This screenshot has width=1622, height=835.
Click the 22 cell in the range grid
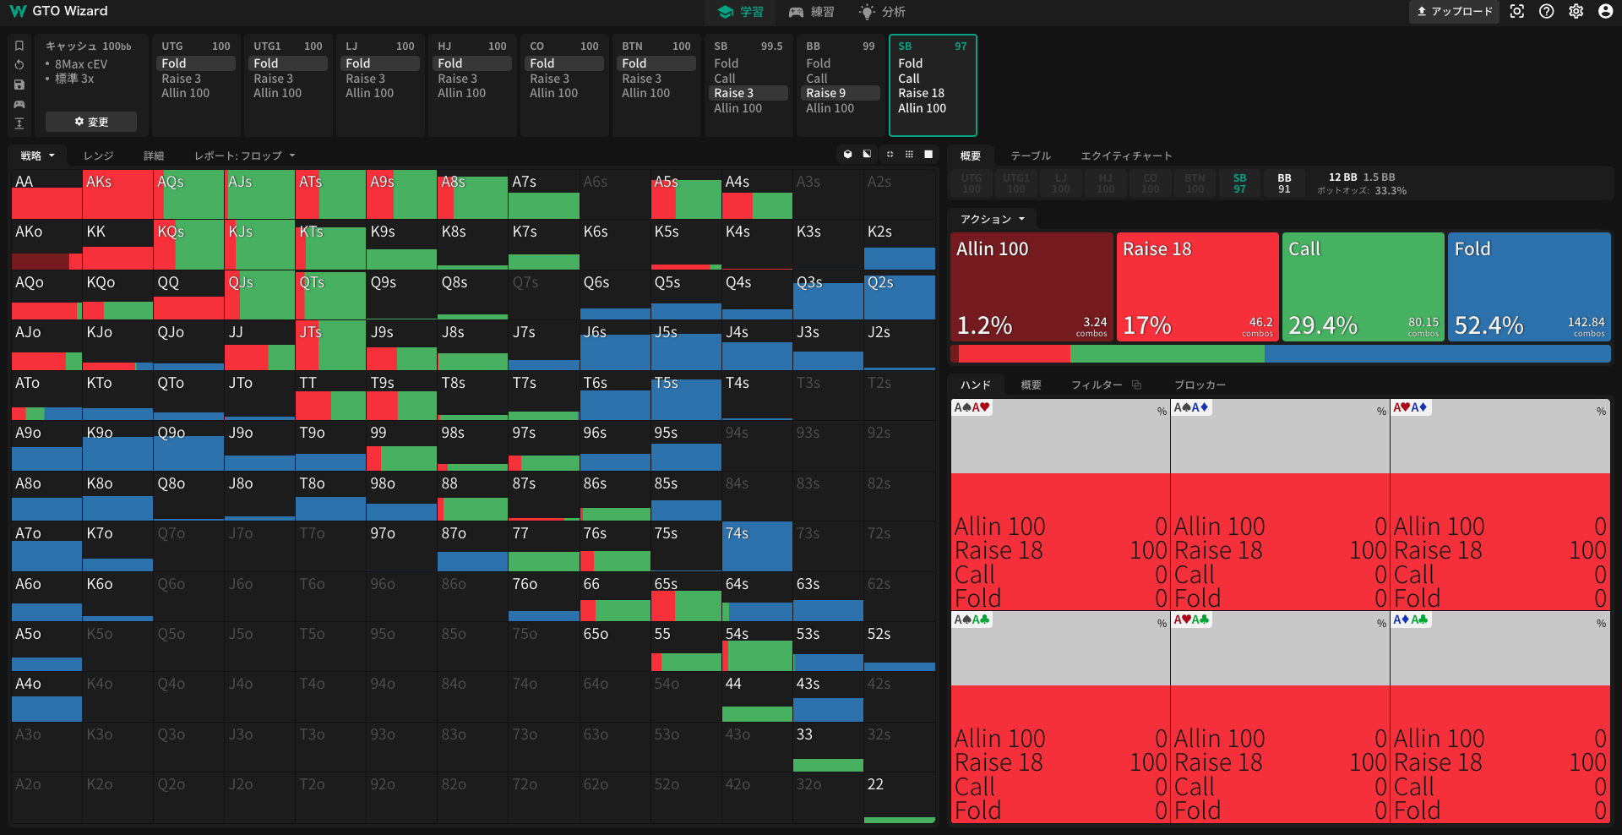pos(899,797)
